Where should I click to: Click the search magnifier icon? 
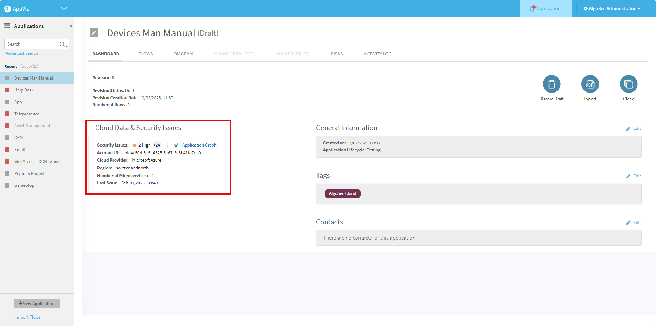62,44
